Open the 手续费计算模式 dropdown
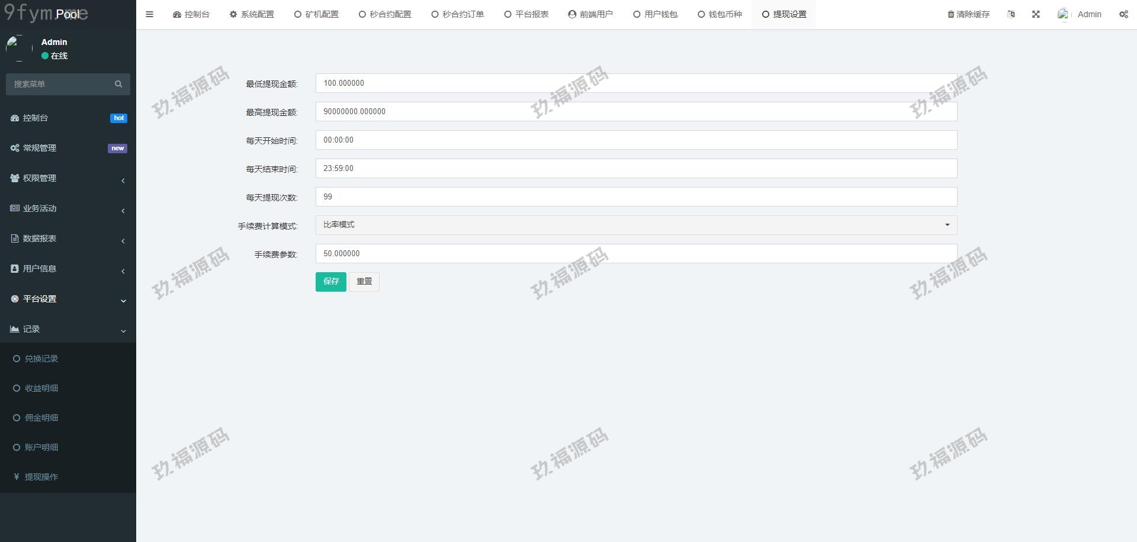The image size is (1137, 542). [636, 225]
